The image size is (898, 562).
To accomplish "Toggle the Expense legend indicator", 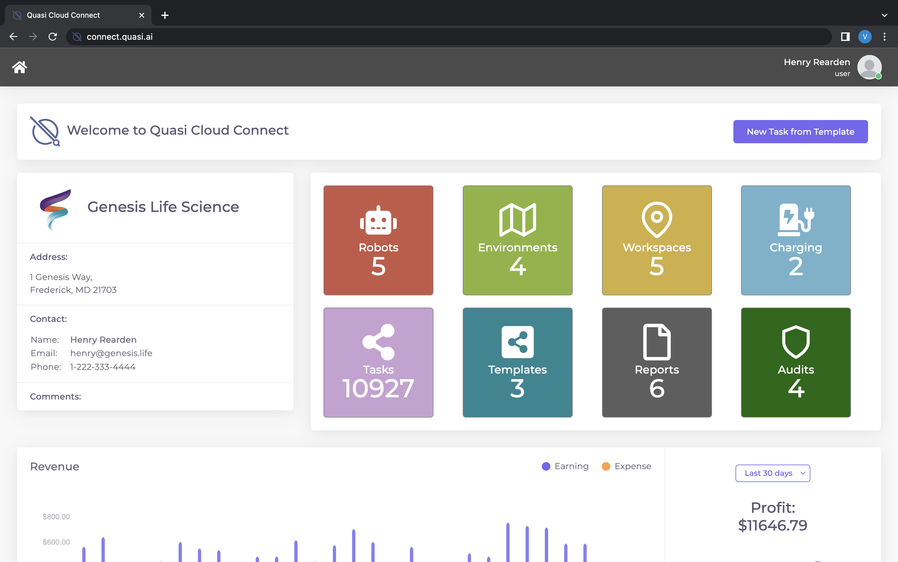I will point(606,466).
